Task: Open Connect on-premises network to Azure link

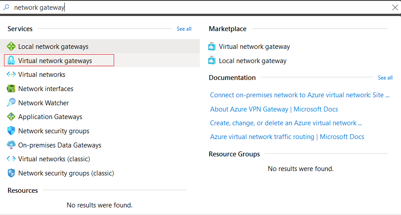Action: coord(300,95)
